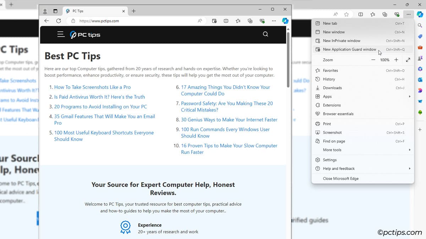Screen dimensions: 426x239
Task: Choose Print from the menu
Action: [363, 124]
